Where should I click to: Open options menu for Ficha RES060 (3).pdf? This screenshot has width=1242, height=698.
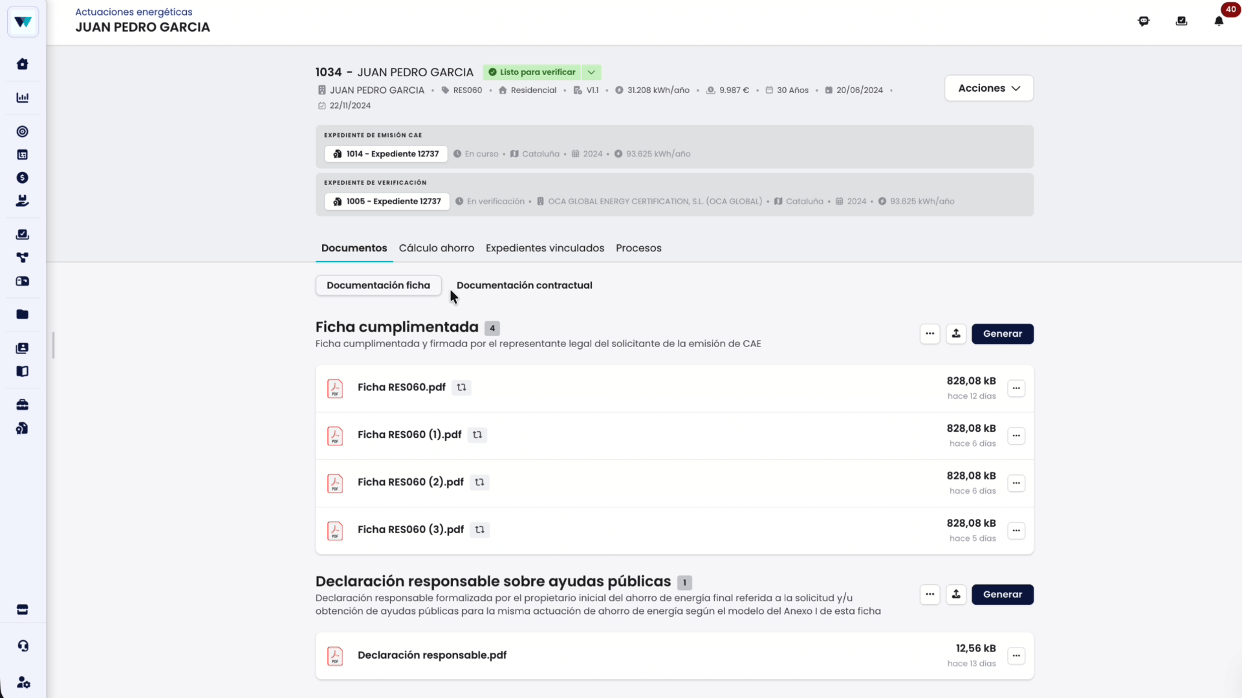pyautogui.click(x=1016, y=531)
